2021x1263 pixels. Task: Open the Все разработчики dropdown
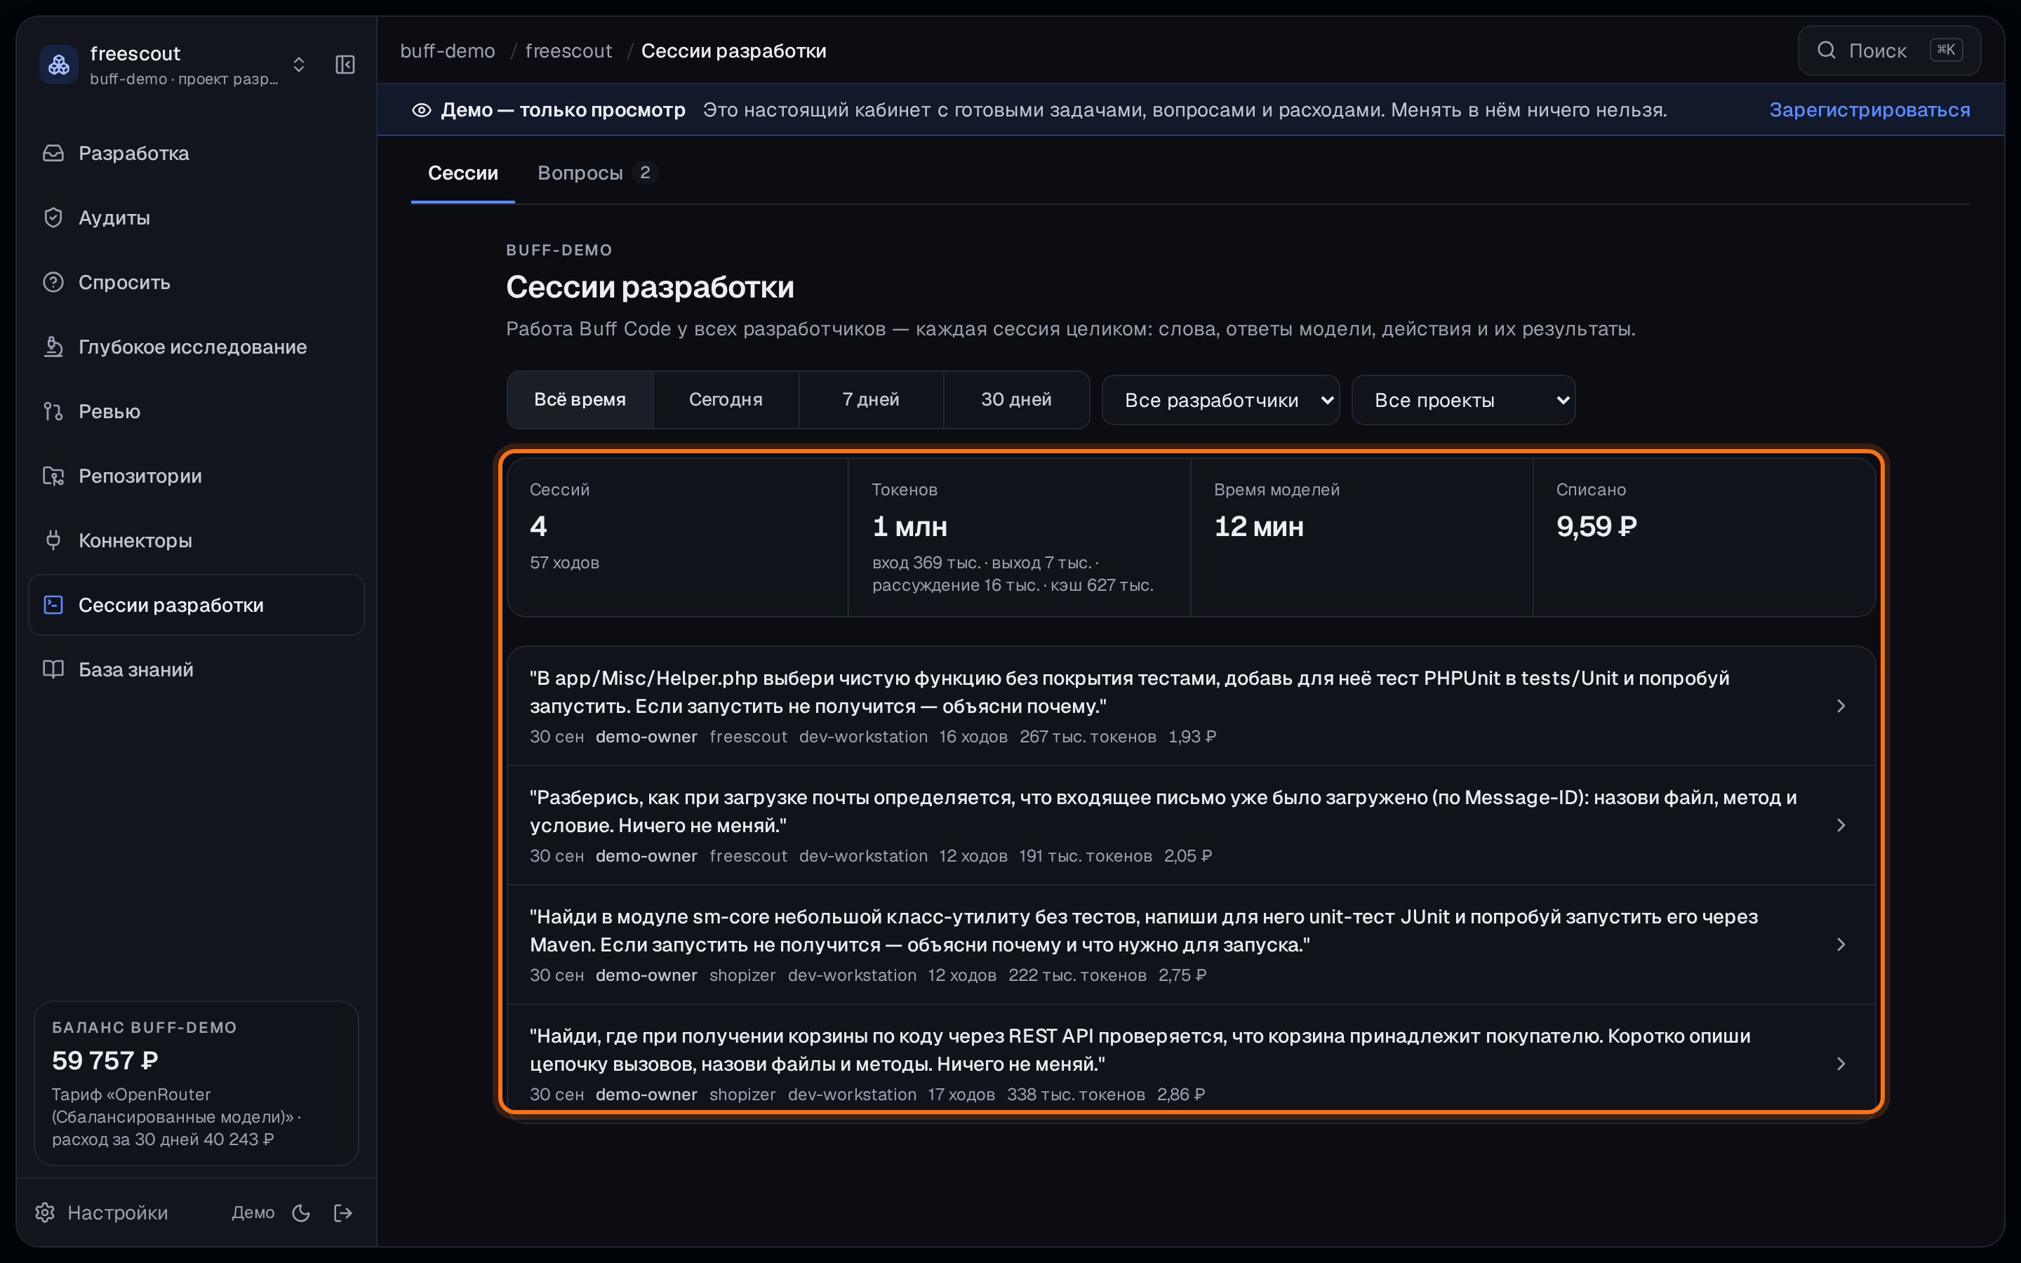1221,400
